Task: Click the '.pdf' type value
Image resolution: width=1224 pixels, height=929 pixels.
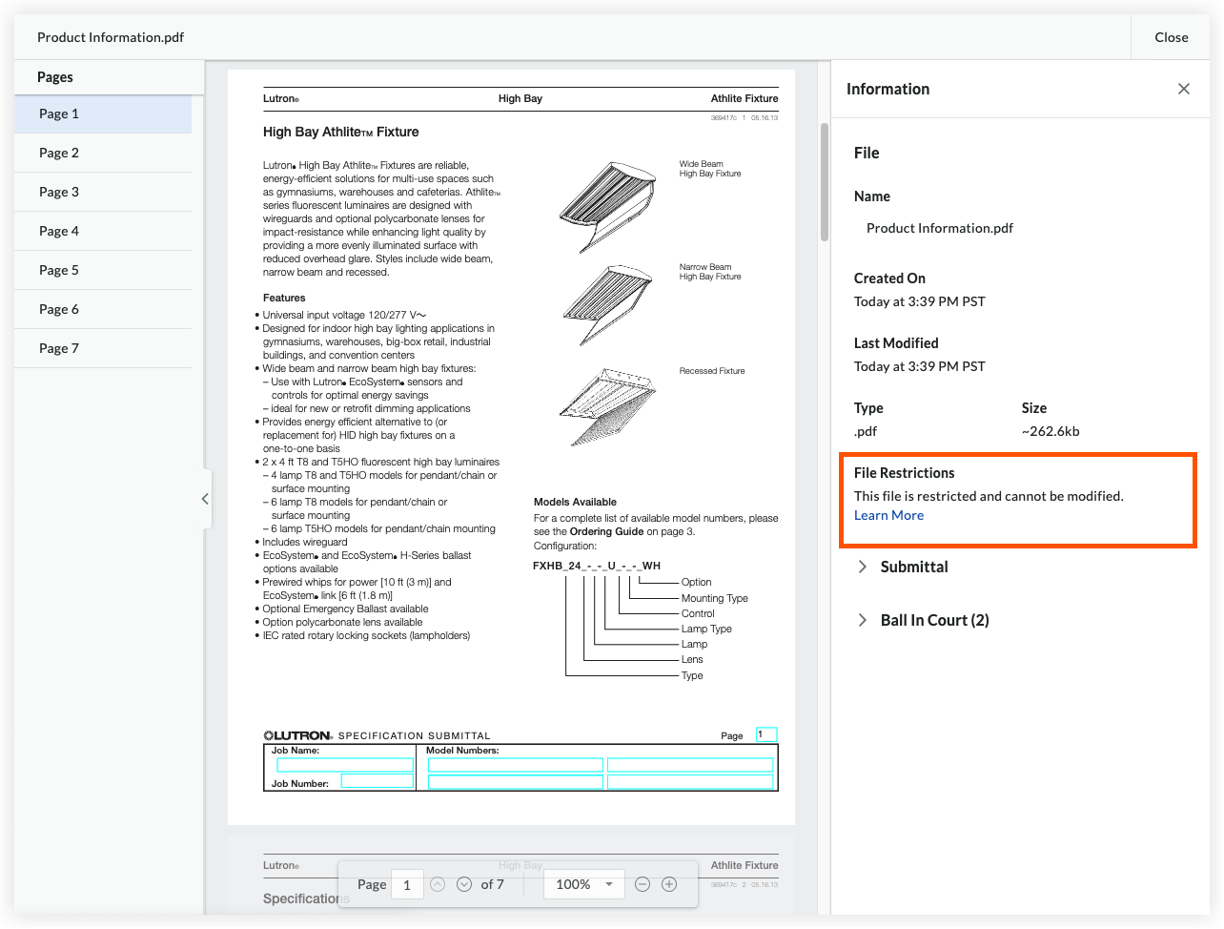Action: (866, 431)
